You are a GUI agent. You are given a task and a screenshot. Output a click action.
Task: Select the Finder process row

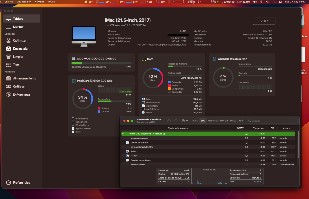[x=208, y=156]
